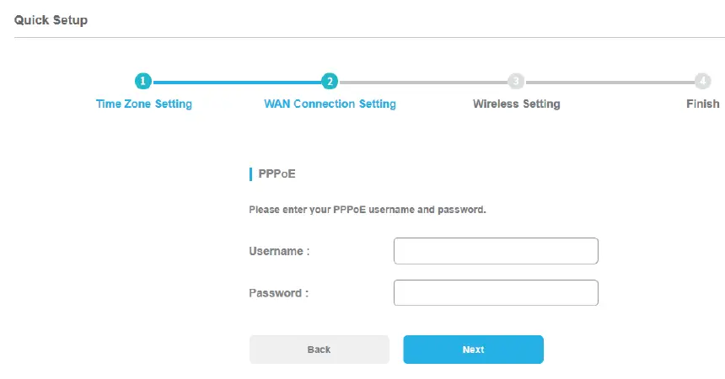Screen dimensions: 725x379
Task: Click inside the Password text box
Action: [x=496, y=293]
